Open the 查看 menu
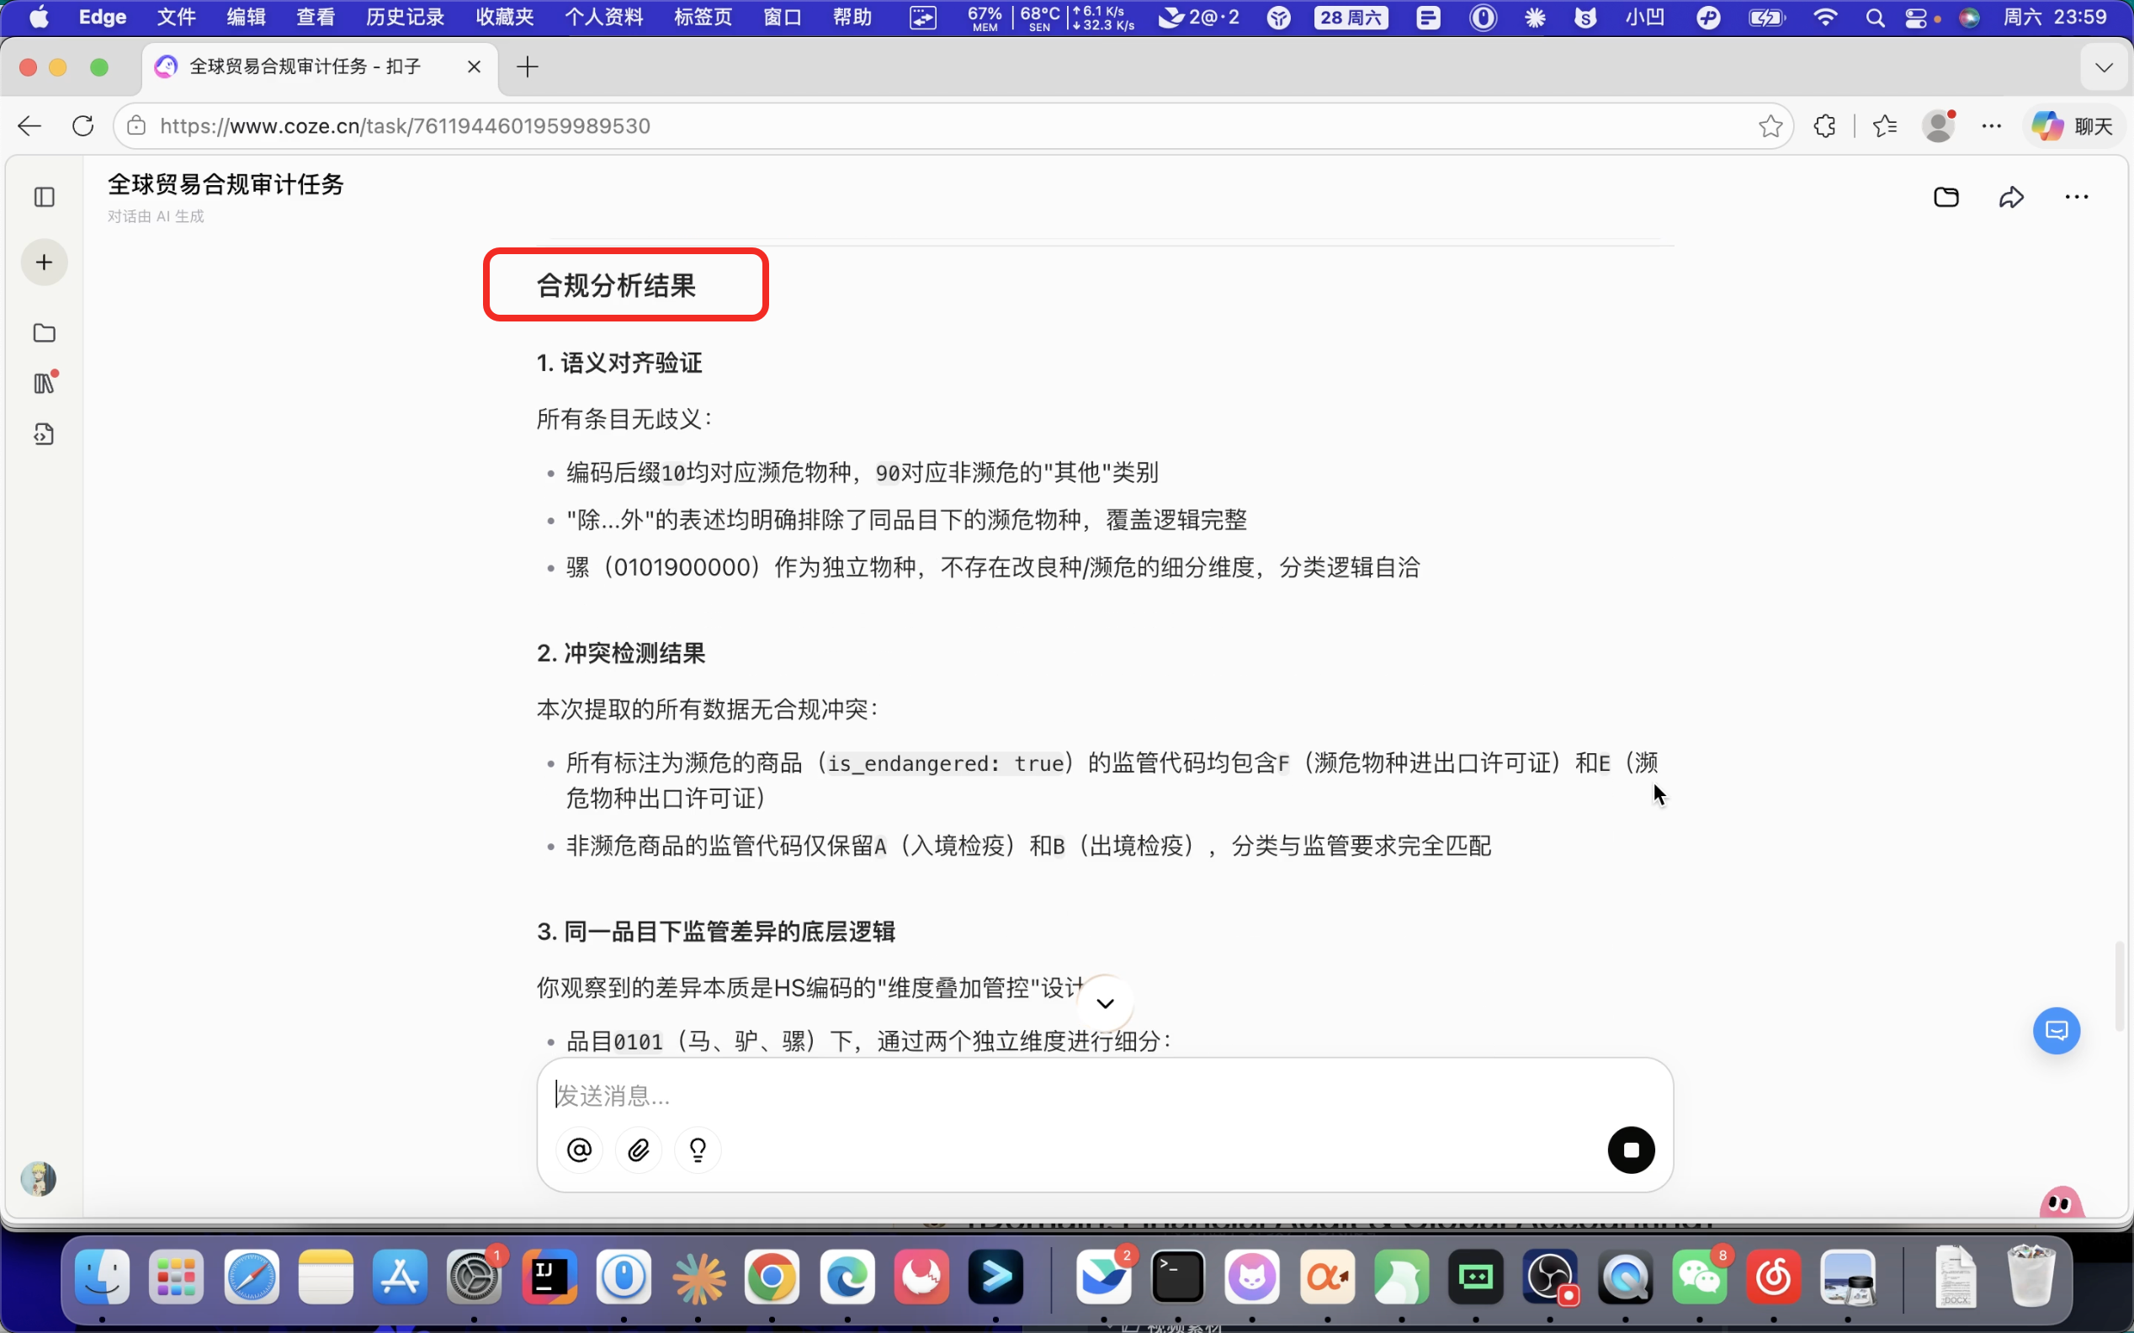This screenshot has width=2134, height=1333. pyautogui.click(x=315, y=17)
